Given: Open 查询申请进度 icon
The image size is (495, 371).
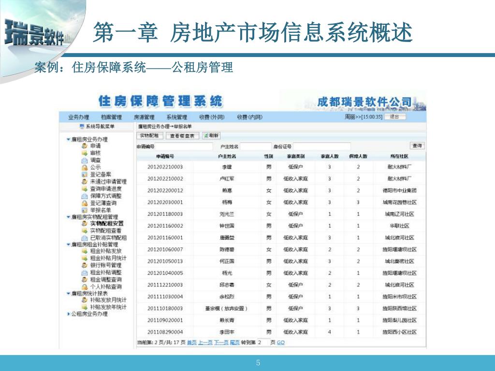Looking at the screenshot, I should pyautogui.click(x=84, y=189).
